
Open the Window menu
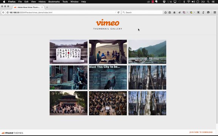coord(75,2)
